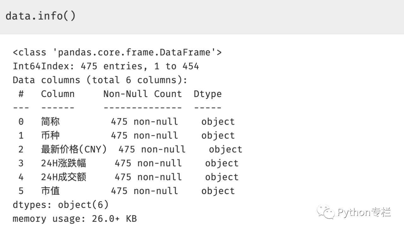The width and height of the screenshot is (404, 231).
Task: Click the object dtype in the 最新价格(CNY) row
Action: [x=226, y=149]
